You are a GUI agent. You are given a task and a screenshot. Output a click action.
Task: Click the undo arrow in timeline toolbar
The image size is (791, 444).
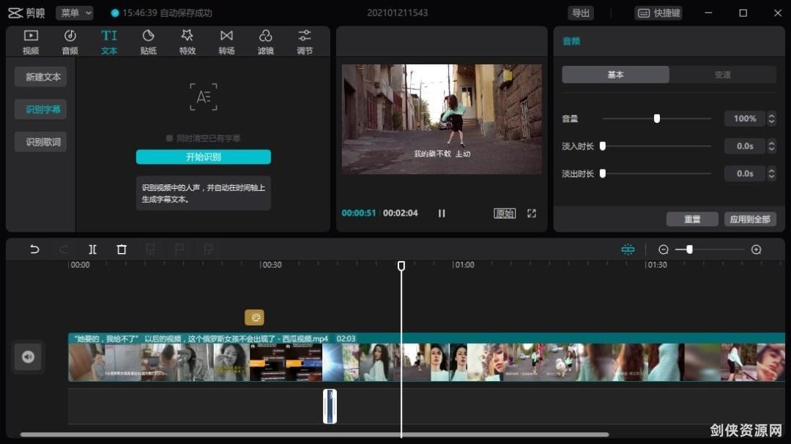pyautogui.click(x=34, y=249)
